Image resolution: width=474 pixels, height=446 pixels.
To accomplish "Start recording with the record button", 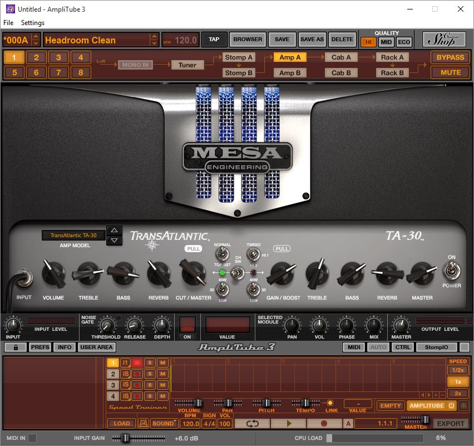I will (324, 423).
